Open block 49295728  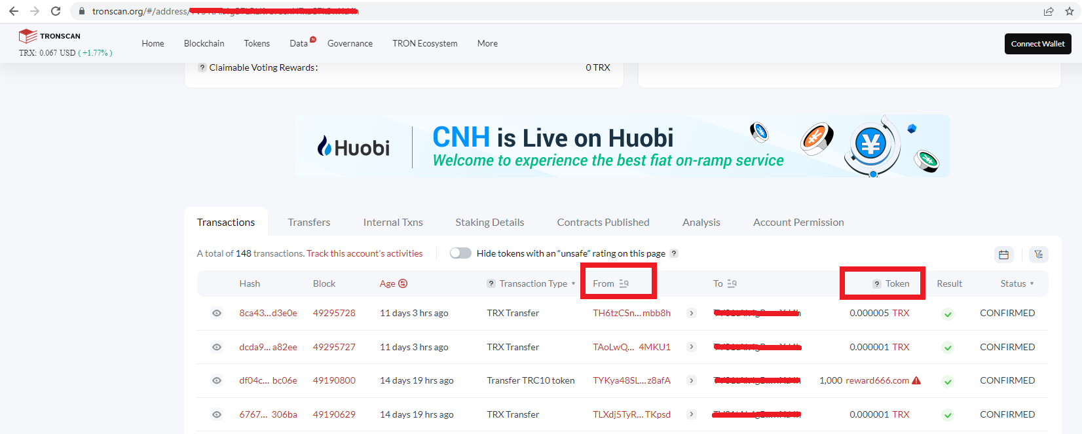(334, 313)
